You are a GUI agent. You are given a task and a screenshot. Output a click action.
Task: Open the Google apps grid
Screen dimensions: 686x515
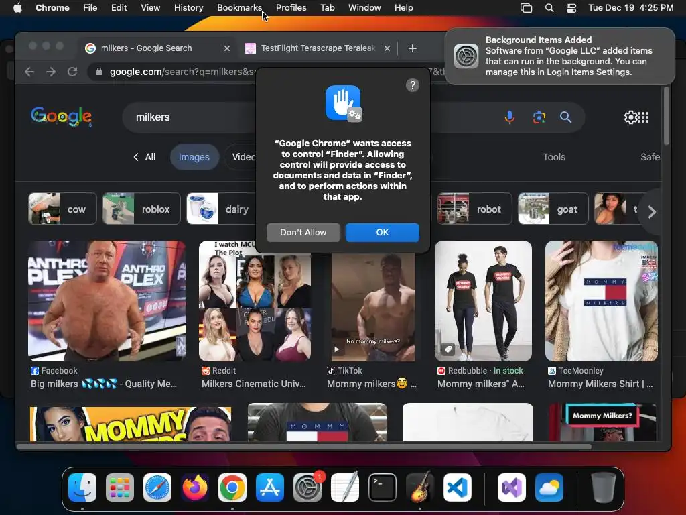[x=643, y=117]
